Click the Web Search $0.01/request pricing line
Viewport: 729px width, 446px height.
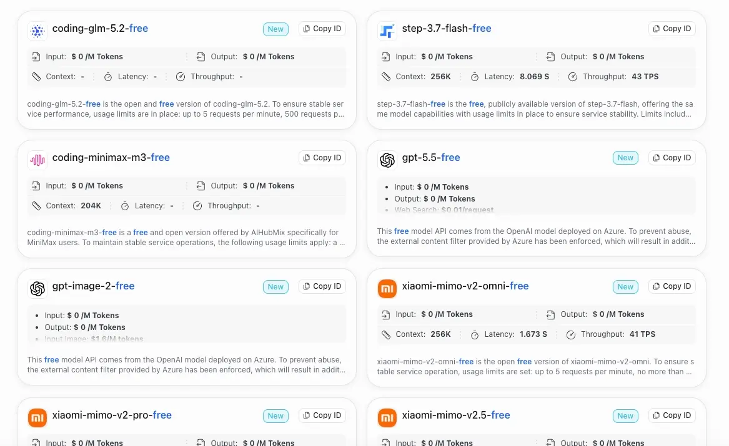[x=444, y=210]
